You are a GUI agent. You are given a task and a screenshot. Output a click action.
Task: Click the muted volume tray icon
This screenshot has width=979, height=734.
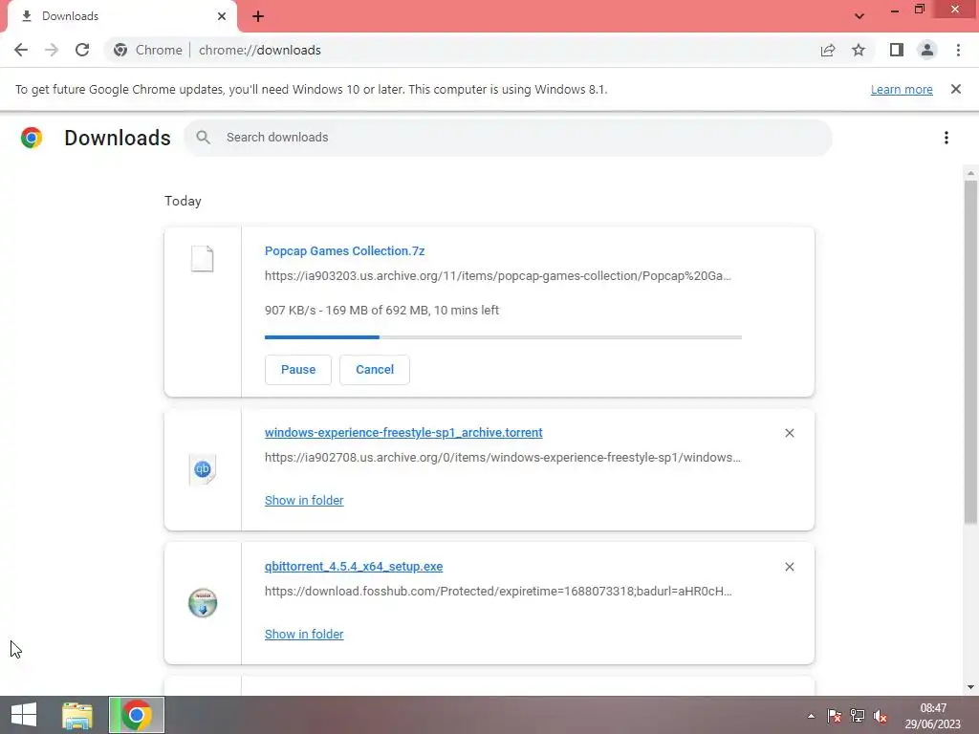coord(881,716)
